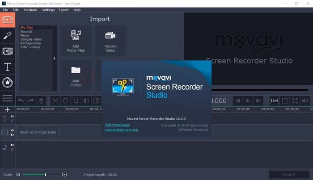The image size is (313, 180).
Task: Skip to previous frame
Action: (x=237, y=100)
